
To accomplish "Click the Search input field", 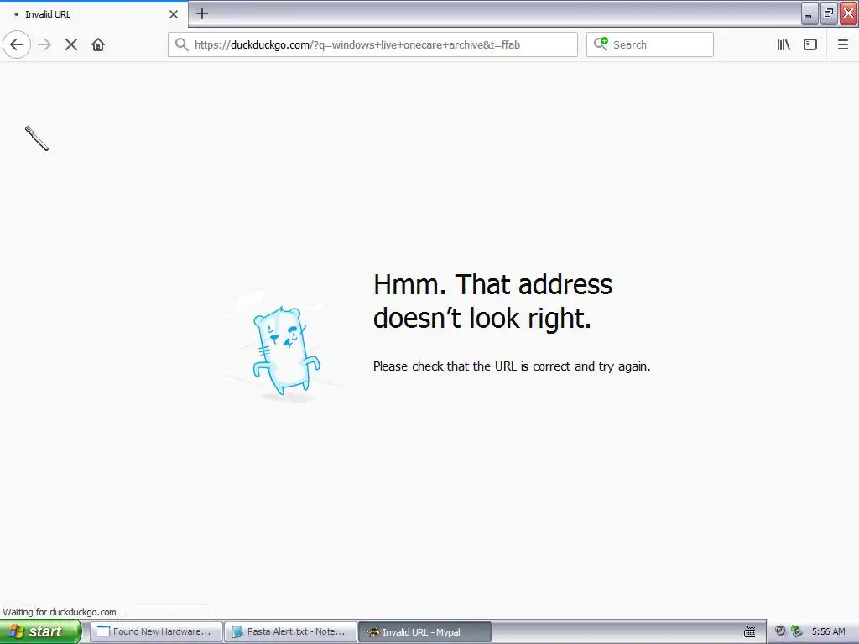I will pyautogui.click(x=650, y=44).
